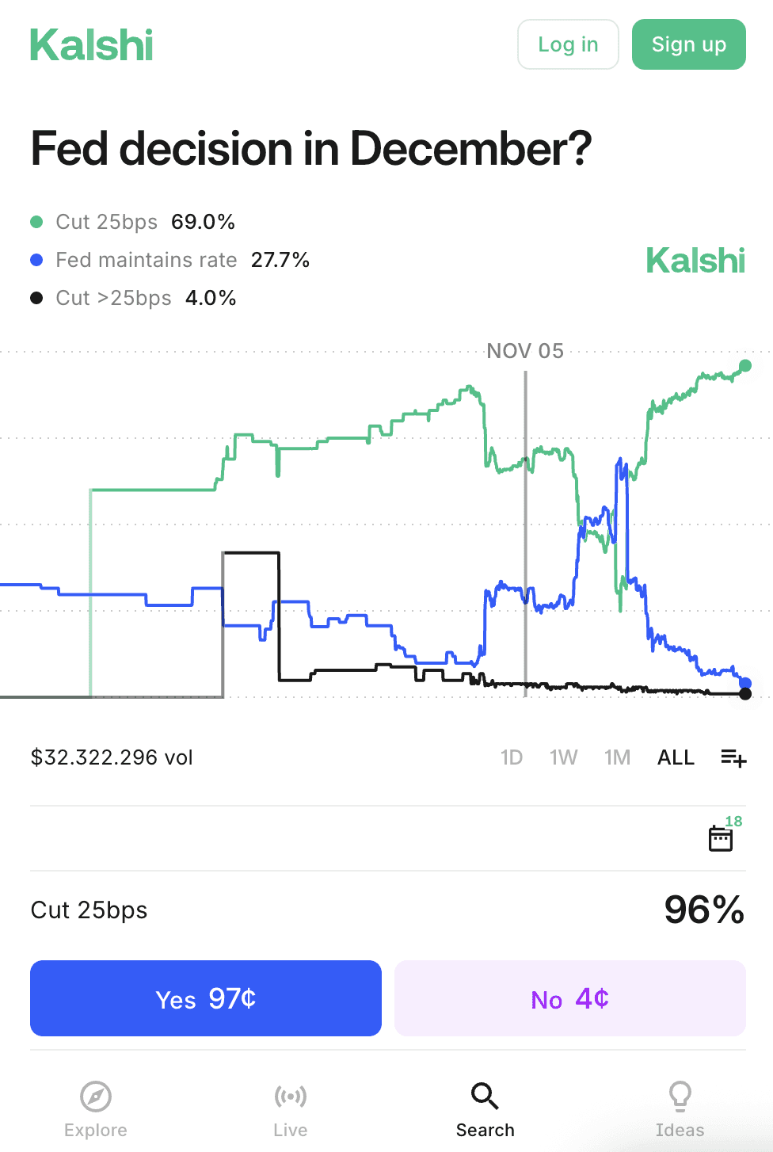
Task: Choose the 1M chart view
Action: click(617, 757)
